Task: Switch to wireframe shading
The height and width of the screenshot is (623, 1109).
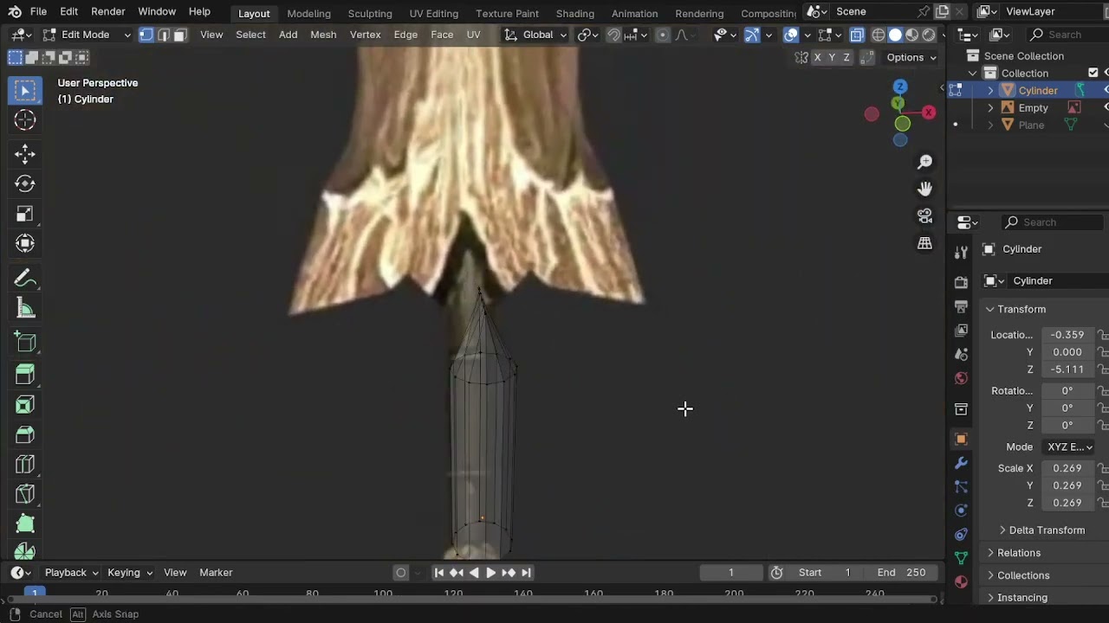Action: click(879, 35)
